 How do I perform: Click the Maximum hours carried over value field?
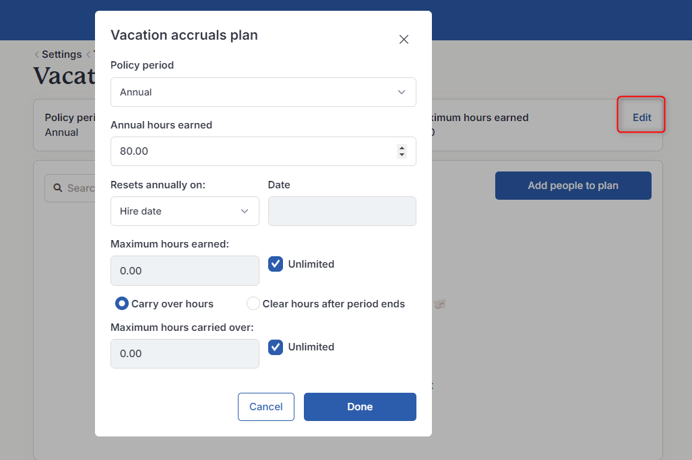coord(185,353)
